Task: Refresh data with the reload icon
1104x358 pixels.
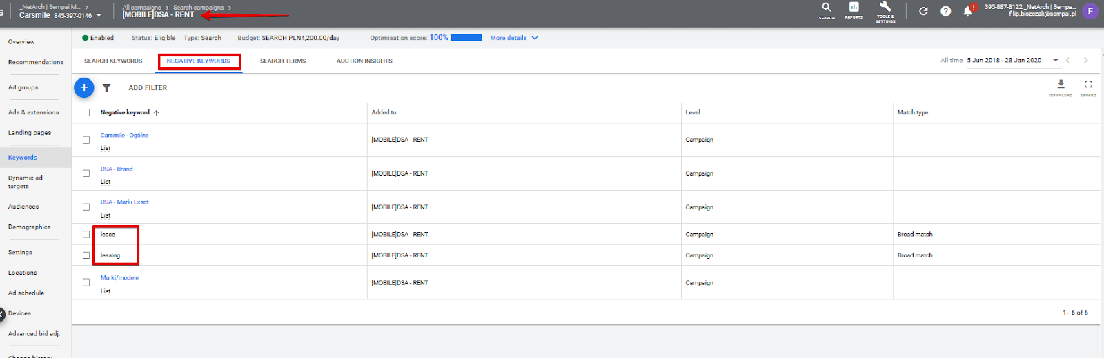Action: point(923,11)
